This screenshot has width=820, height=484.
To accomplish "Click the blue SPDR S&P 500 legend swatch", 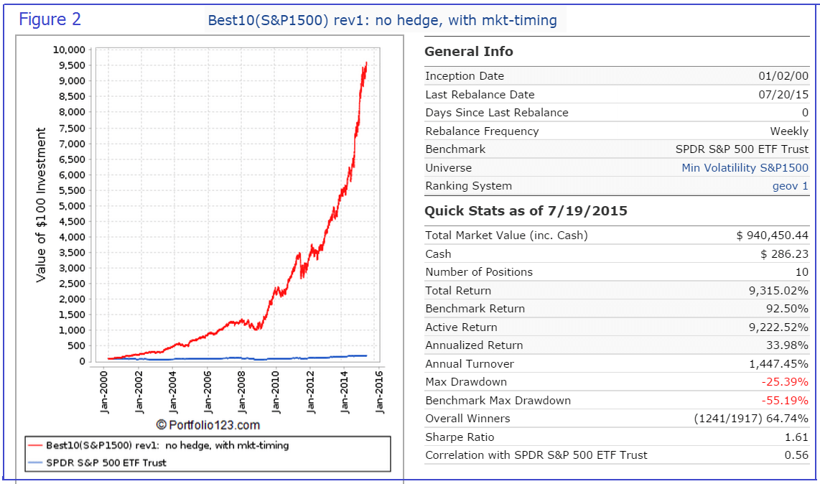I will 35,462.
